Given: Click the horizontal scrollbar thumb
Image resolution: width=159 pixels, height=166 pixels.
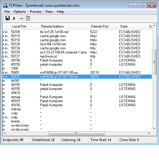Looking at the screenshot, I should 76,133.
